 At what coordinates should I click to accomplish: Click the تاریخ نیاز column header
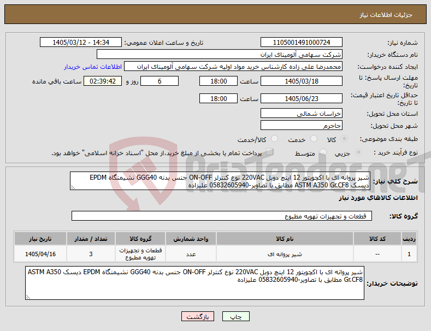click(40, 239)
